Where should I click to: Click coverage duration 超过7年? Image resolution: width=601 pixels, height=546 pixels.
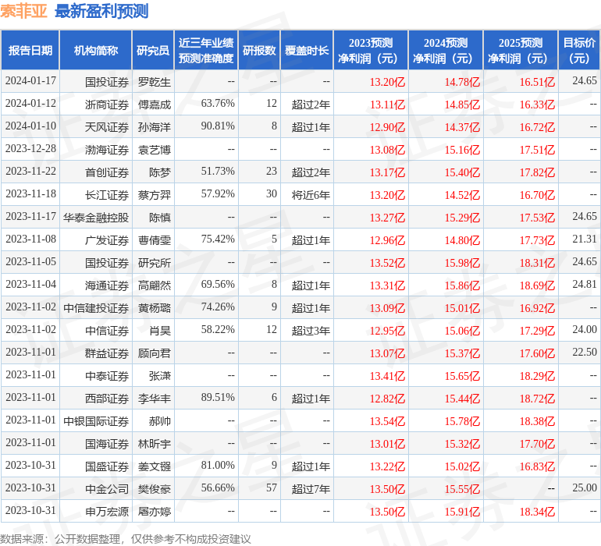point(311,489)
